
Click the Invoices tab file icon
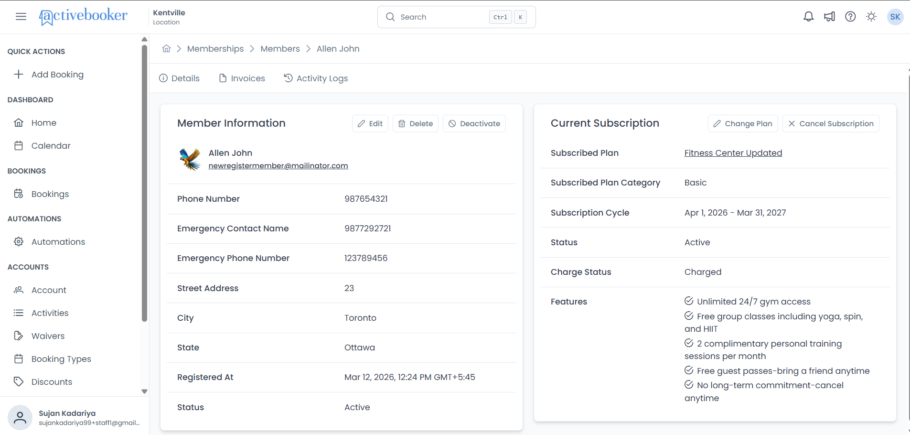[223, 78]
